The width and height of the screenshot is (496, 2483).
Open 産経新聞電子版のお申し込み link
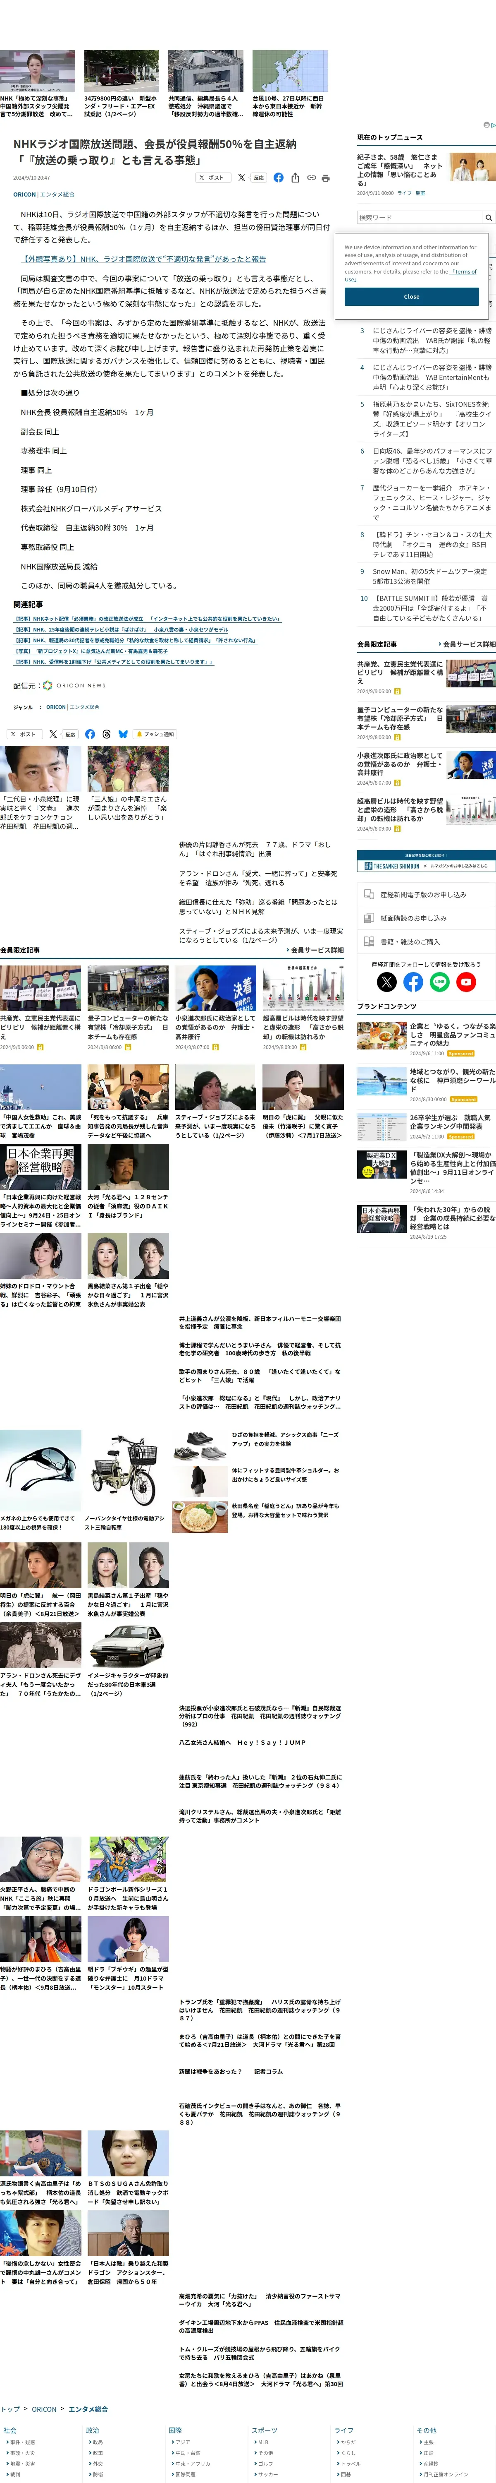click(427, 893)
